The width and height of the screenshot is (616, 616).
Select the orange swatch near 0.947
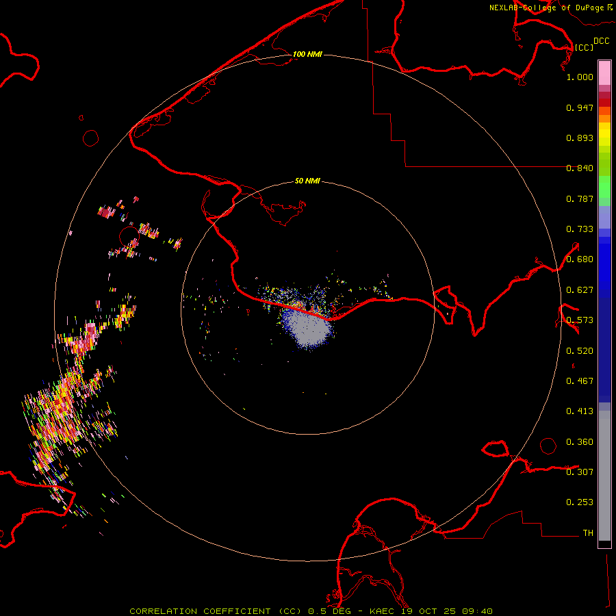pyautogui.click(x=604, y=111)
